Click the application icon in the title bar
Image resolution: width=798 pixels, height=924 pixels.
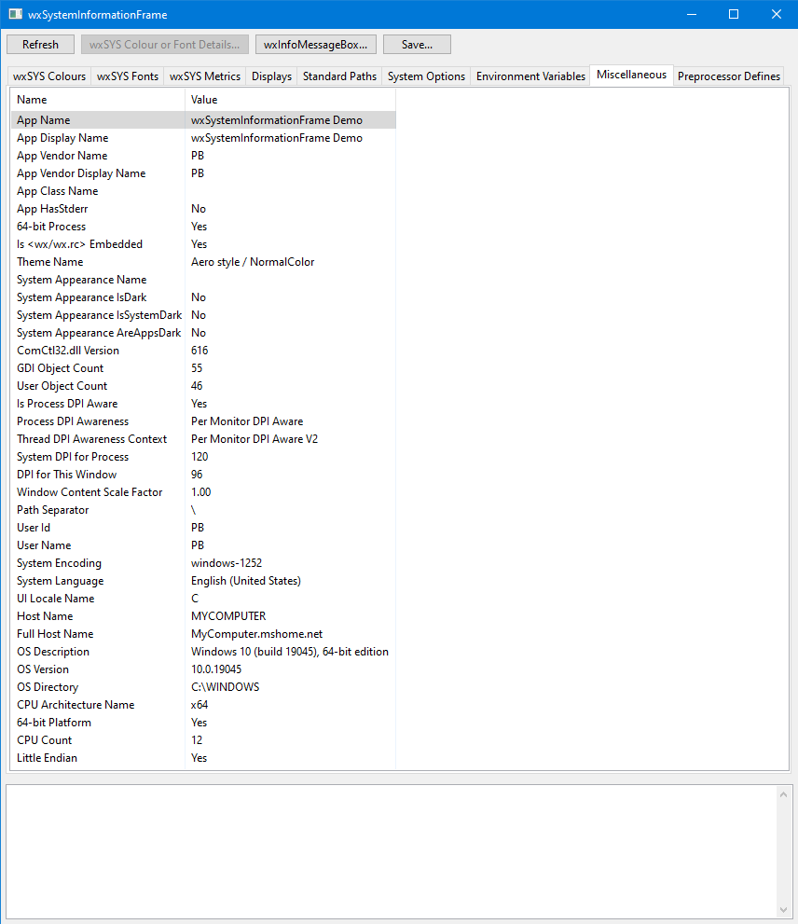[15, 14]
